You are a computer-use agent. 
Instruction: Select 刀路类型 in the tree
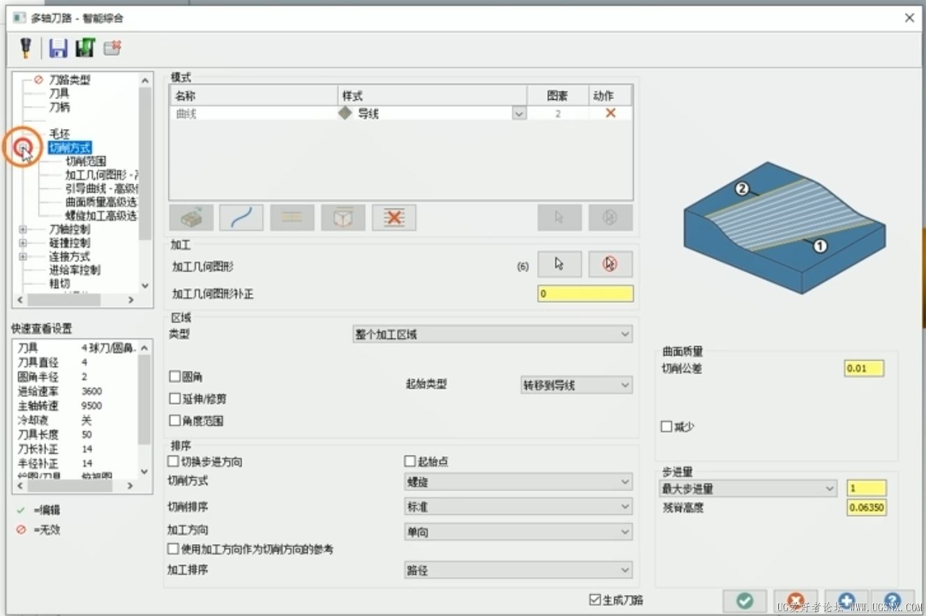(69, 80)
